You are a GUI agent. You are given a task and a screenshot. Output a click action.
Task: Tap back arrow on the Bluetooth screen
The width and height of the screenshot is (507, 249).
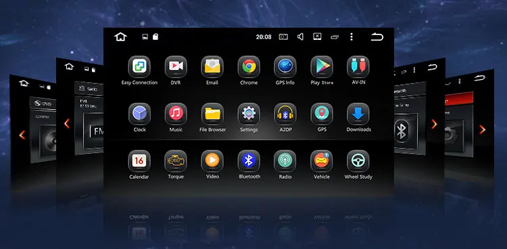pos(433,67)
